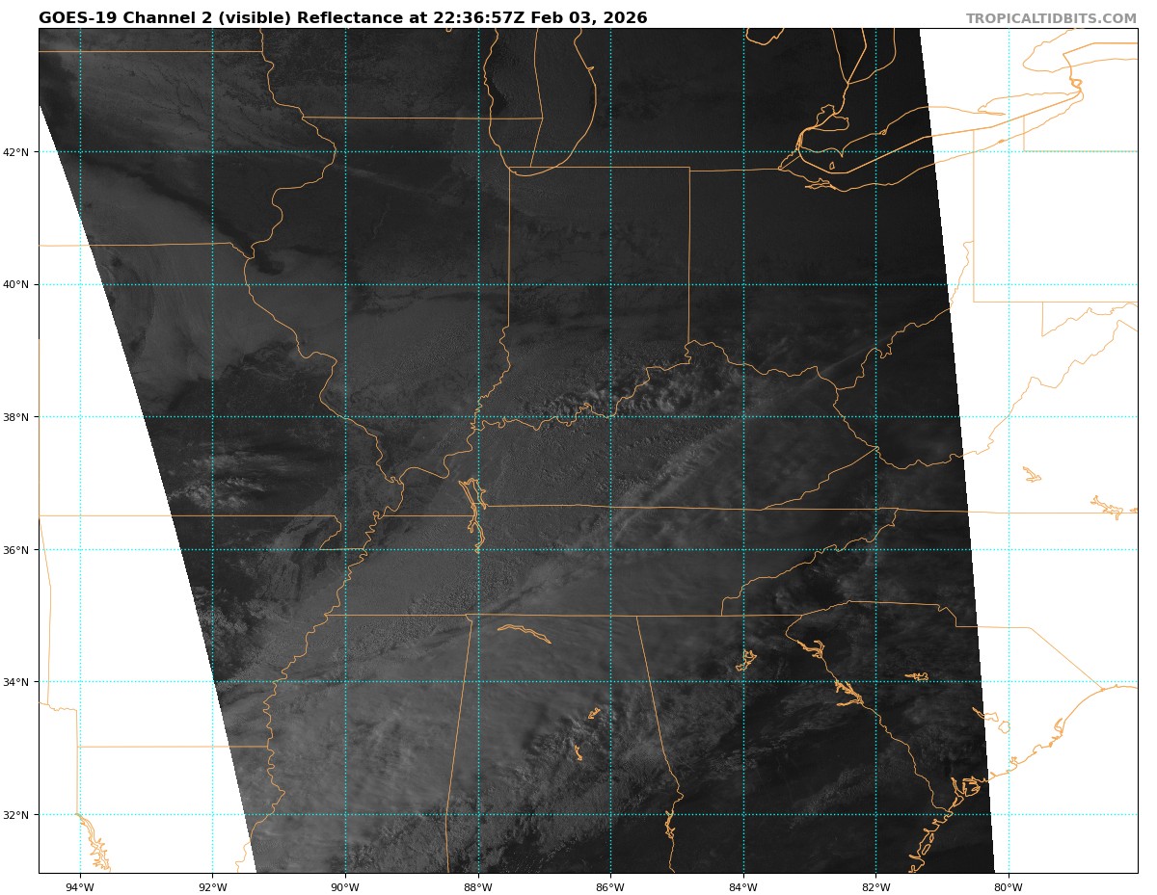Click grid intersection of 34°N and 90°W

(345, 682)
